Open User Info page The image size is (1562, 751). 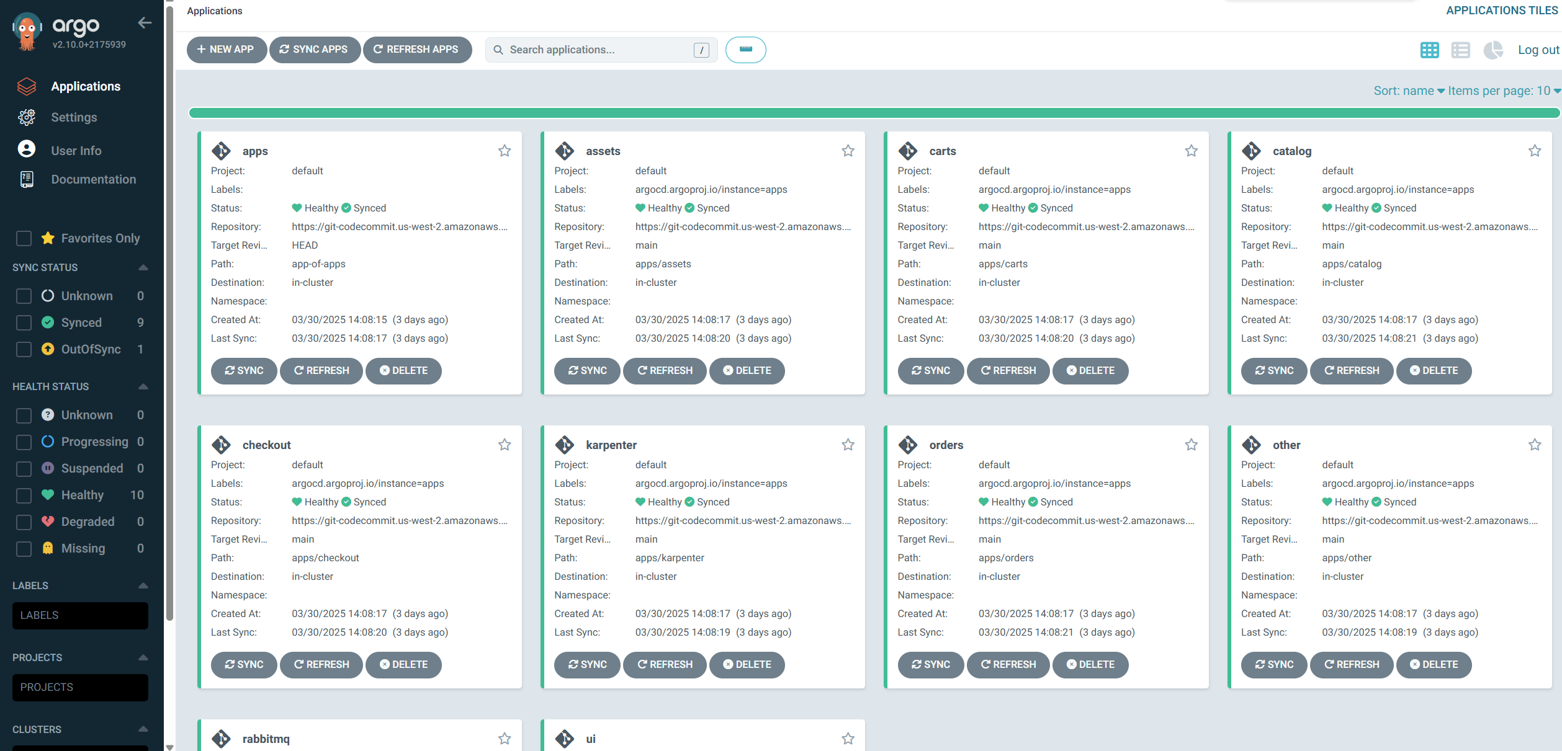(76, 150)
